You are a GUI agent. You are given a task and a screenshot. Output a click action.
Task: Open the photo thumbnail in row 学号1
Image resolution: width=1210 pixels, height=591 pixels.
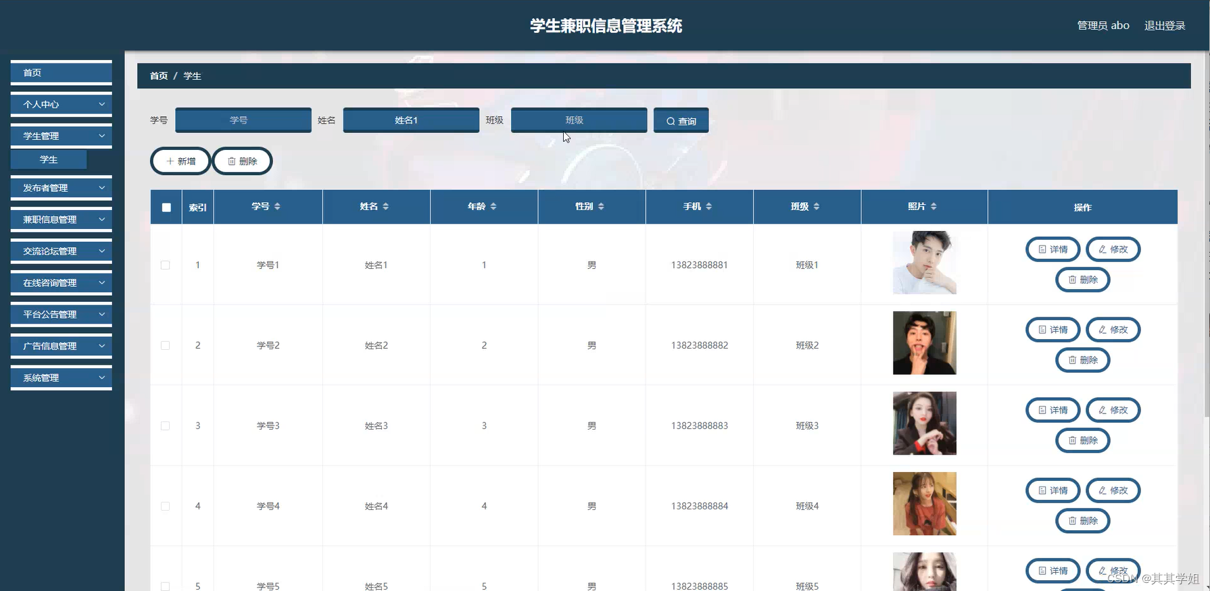pos(924,263)
